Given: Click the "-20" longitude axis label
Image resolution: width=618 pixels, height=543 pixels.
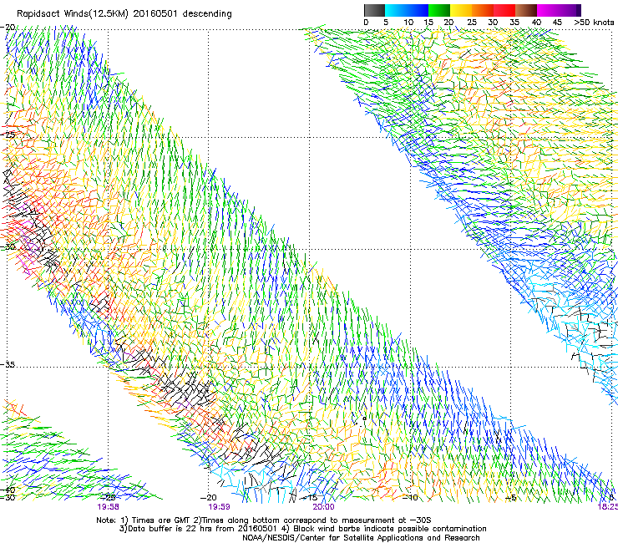Looking at the screenshot, I should (209, 498).
